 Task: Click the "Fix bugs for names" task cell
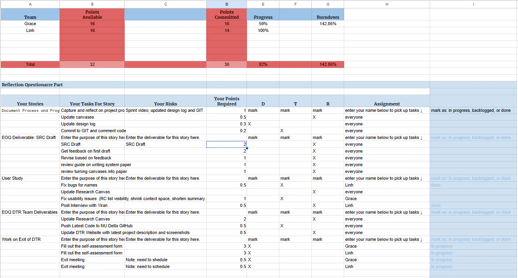[x=79, y=185]
